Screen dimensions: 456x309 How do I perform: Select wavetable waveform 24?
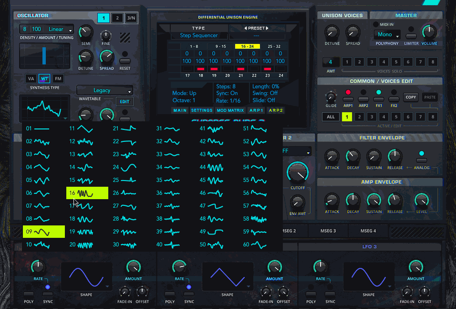coord(129,167)
